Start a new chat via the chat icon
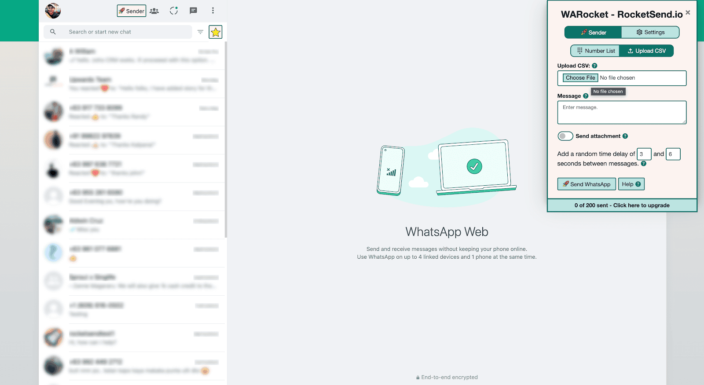 click(x=193, y=11)
